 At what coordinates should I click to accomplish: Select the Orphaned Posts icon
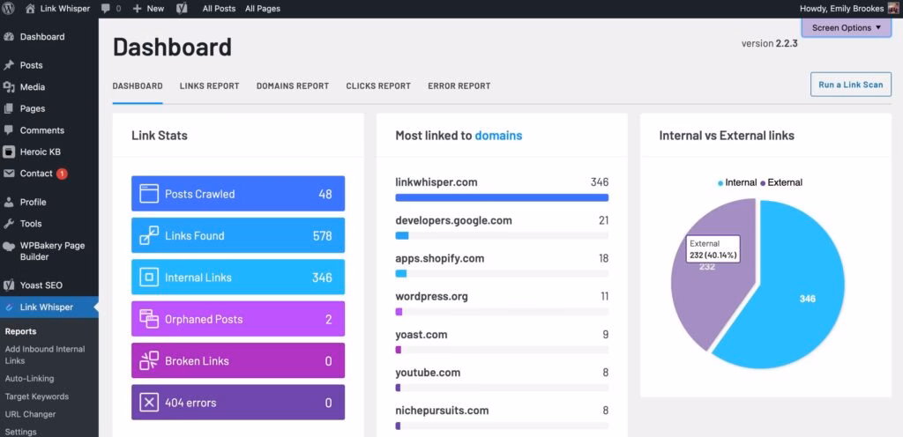(149, 319)
